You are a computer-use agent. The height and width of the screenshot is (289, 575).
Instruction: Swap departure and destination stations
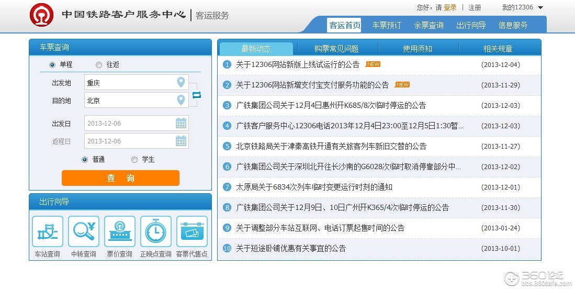click(197, 95)
